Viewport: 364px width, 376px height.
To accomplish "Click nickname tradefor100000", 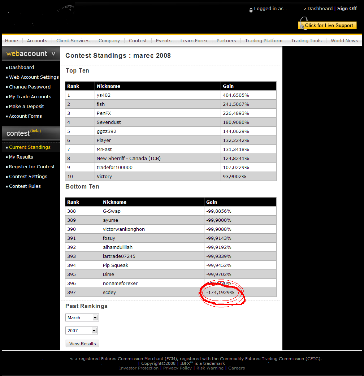I will click(x=114, y=167).
